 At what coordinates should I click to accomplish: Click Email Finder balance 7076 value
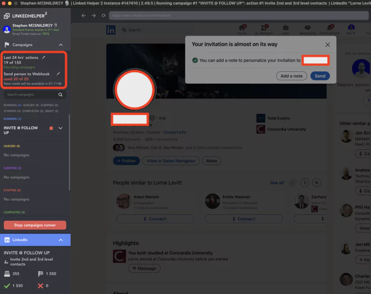tap(45, 34)
